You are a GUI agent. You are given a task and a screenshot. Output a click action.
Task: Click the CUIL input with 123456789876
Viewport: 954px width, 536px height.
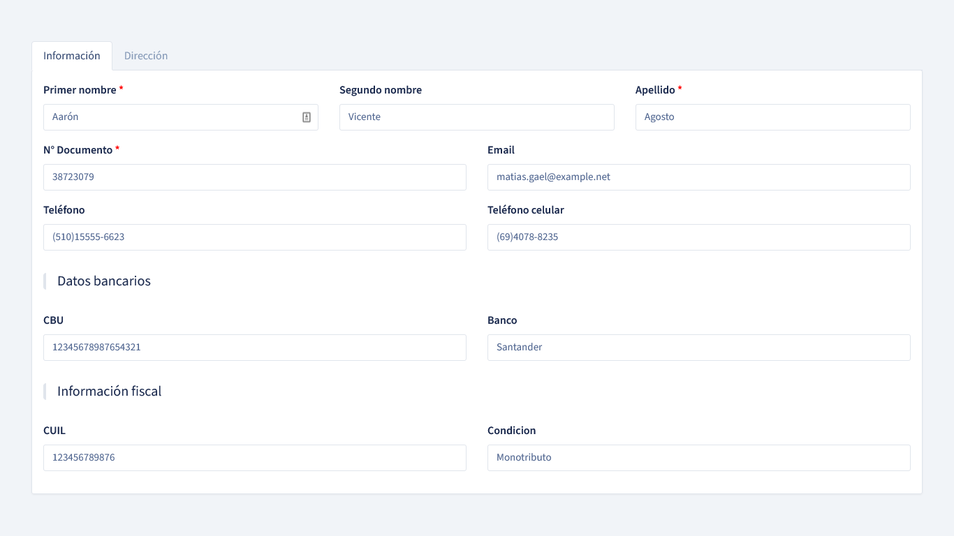tap(254, 458)
